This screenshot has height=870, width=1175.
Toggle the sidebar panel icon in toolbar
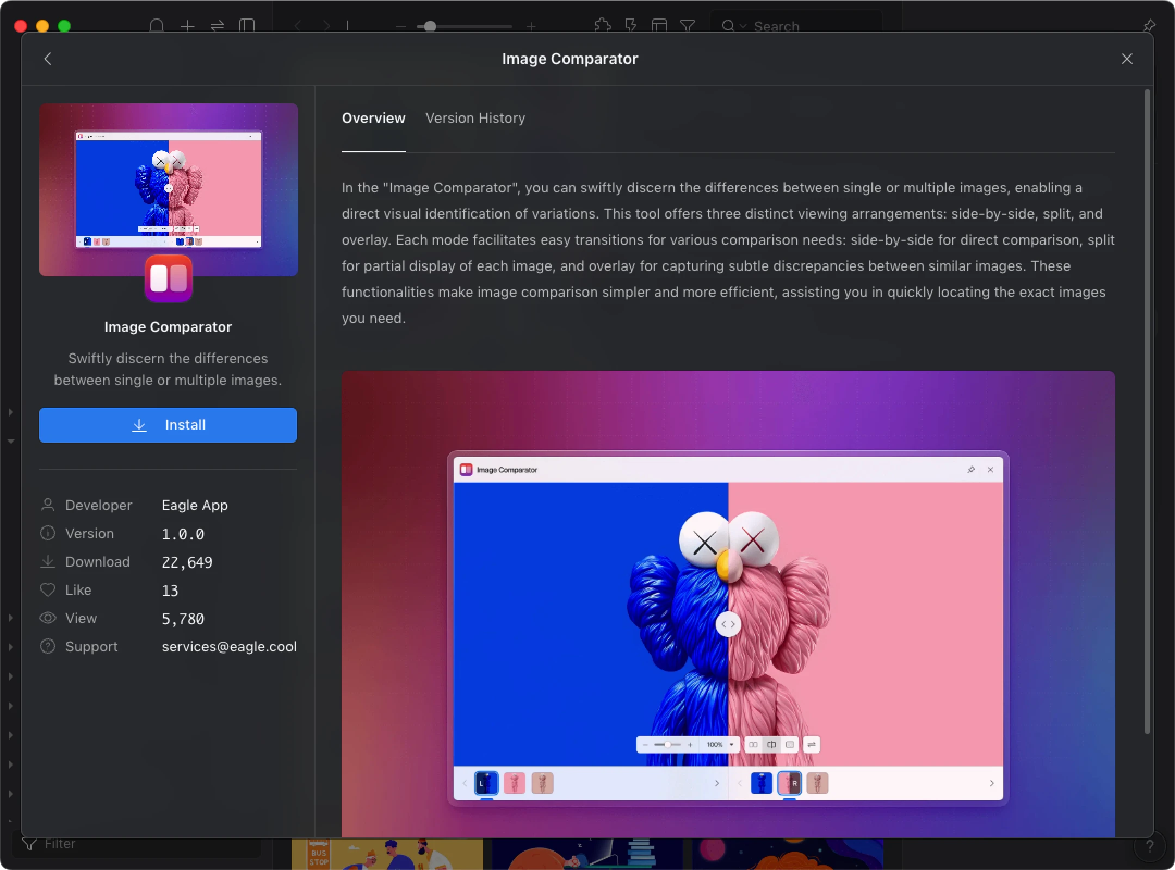point(247,26)
